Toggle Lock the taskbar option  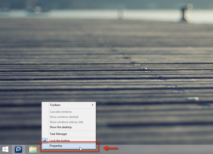coord(69,140)
